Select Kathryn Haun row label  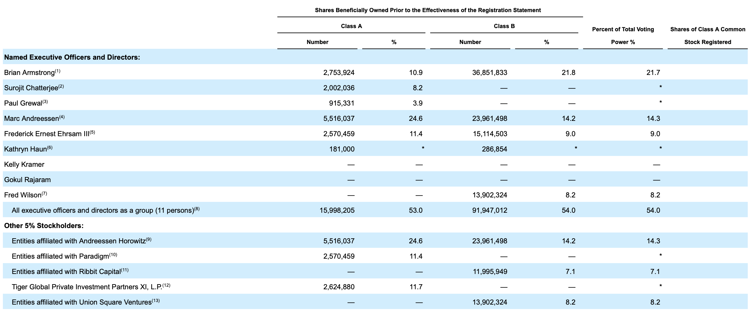pyautogui.click(x=26, y=149)
